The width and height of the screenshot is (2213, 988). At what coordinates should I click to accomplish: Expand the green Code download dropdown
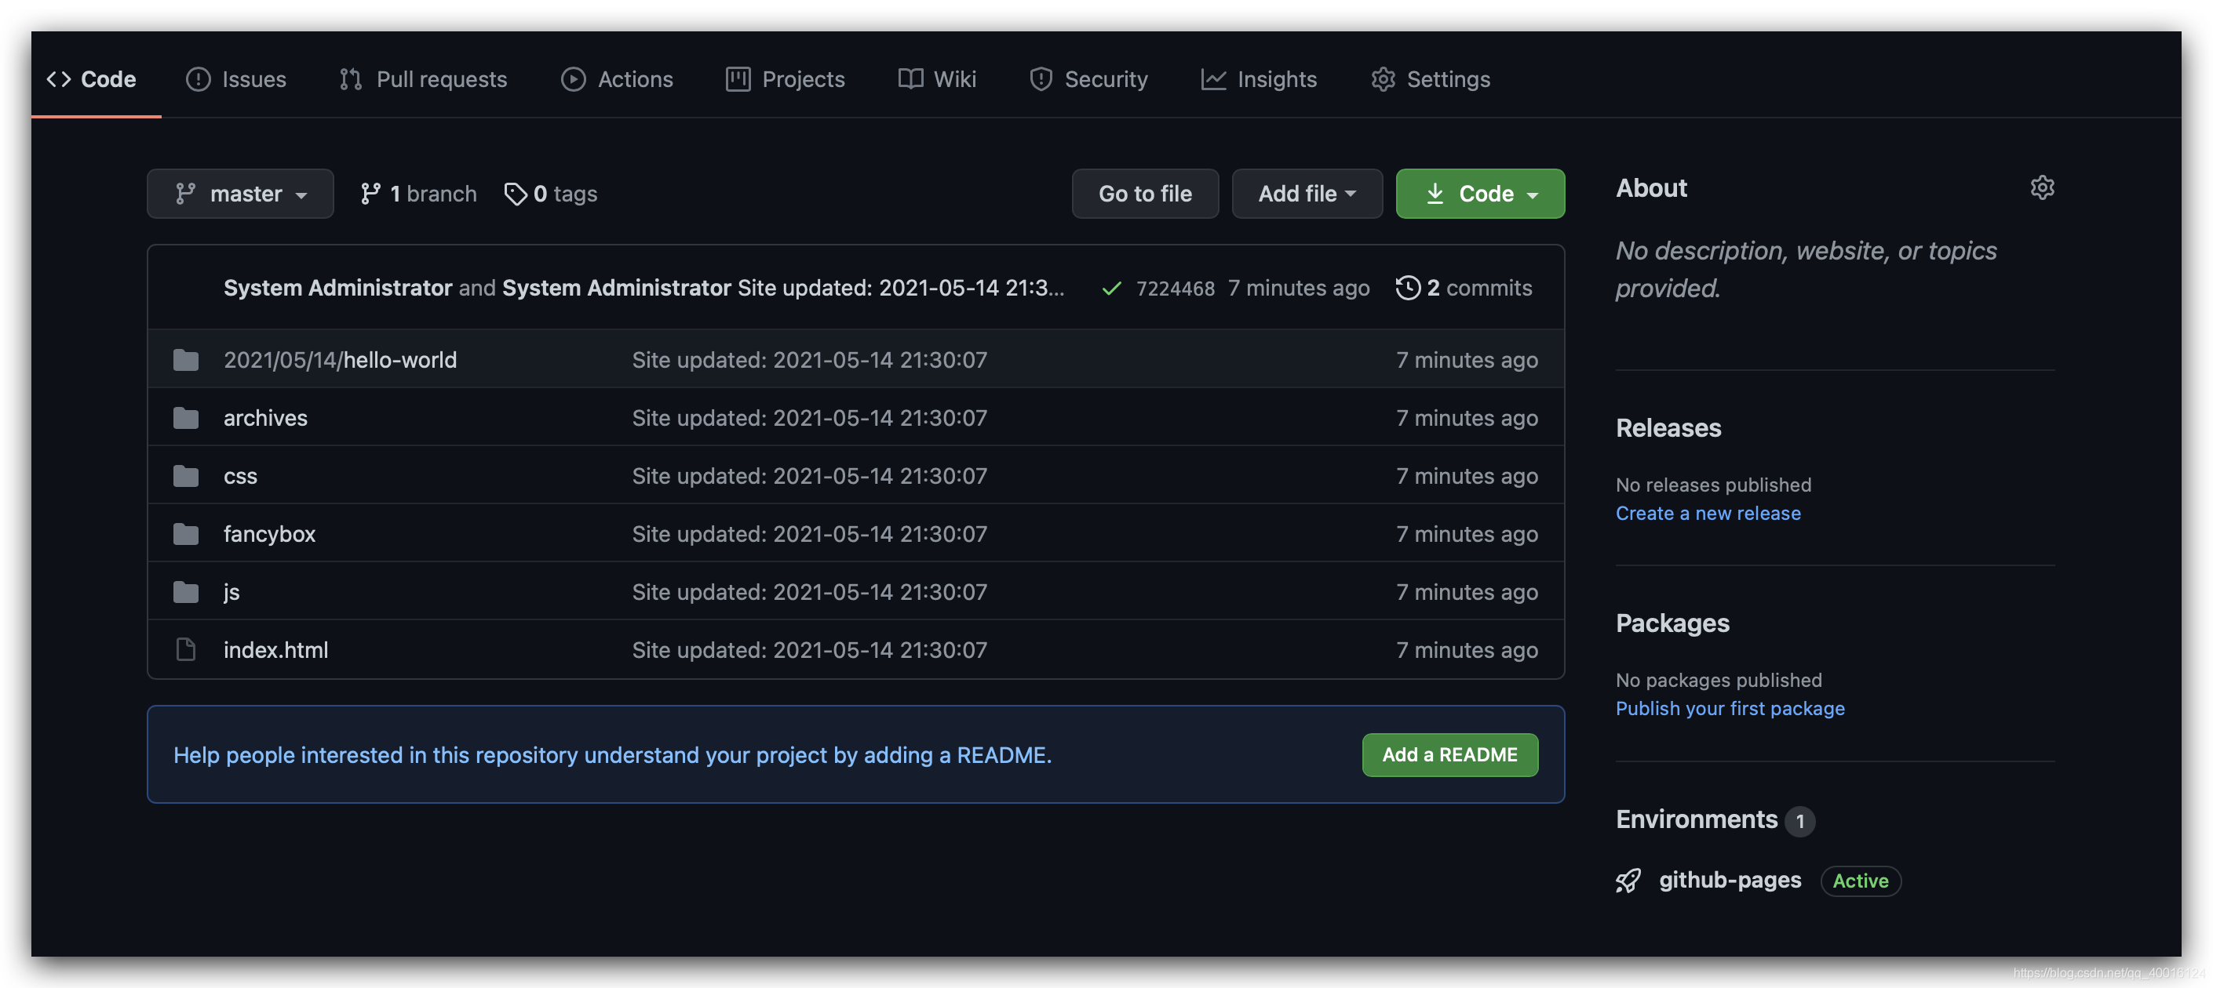[x=1479, y=194]
